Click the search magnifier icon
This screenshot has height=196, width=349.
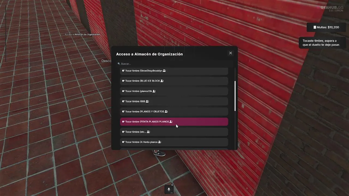[119, 64]
